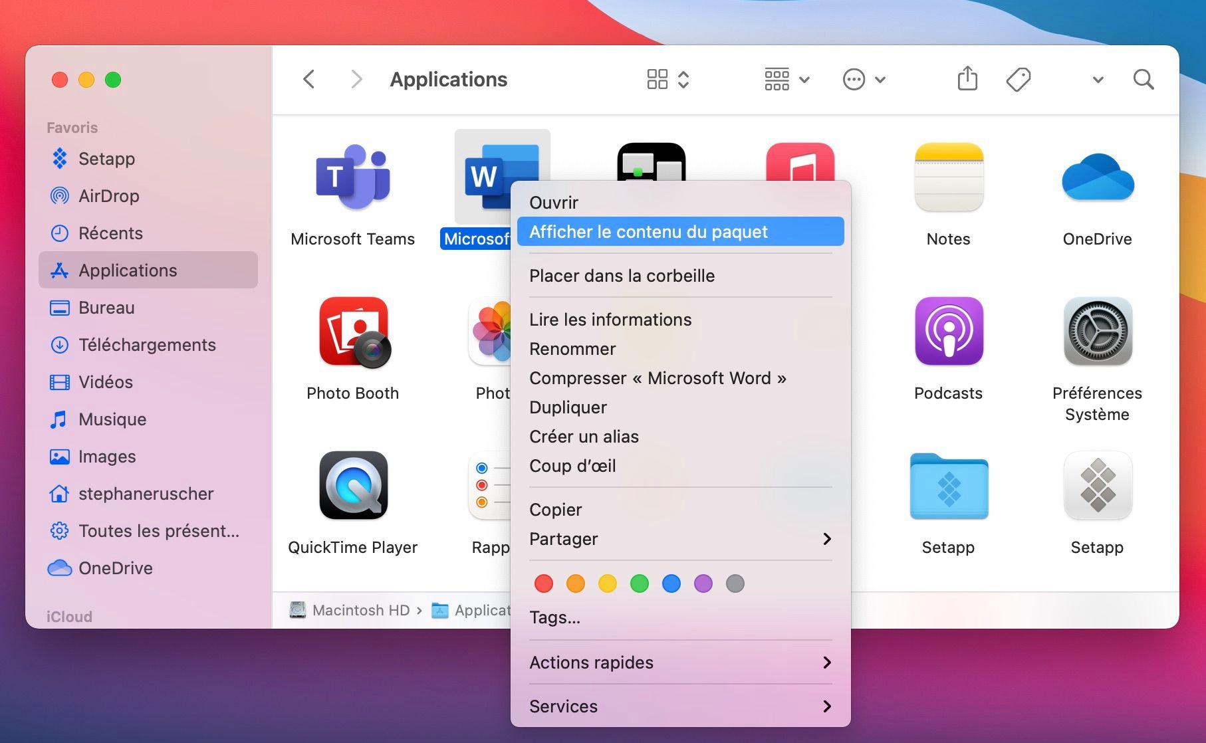Open Téléchargements from the sidebar
Image resolution: width=1206 pixels, height=743 pixels.
pos(147,345)
